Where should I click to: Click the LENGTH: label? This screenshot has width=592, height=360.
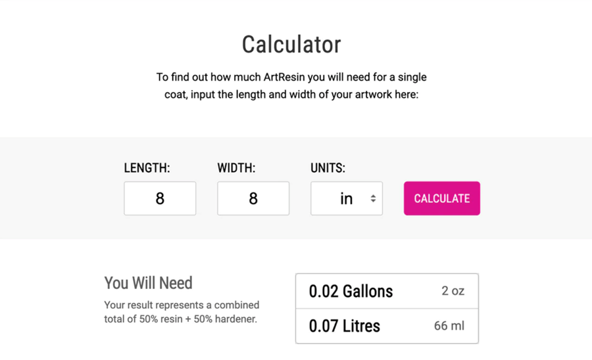(147, 168)
